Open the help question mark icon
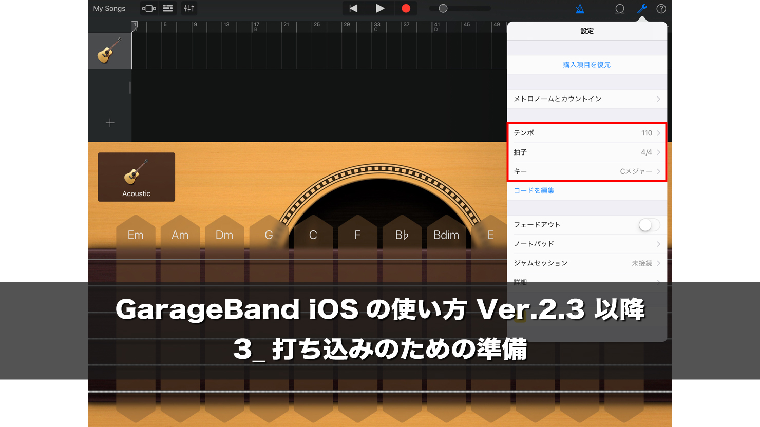The width and height of the screenshot is (760, 427). tap(661, 9)
